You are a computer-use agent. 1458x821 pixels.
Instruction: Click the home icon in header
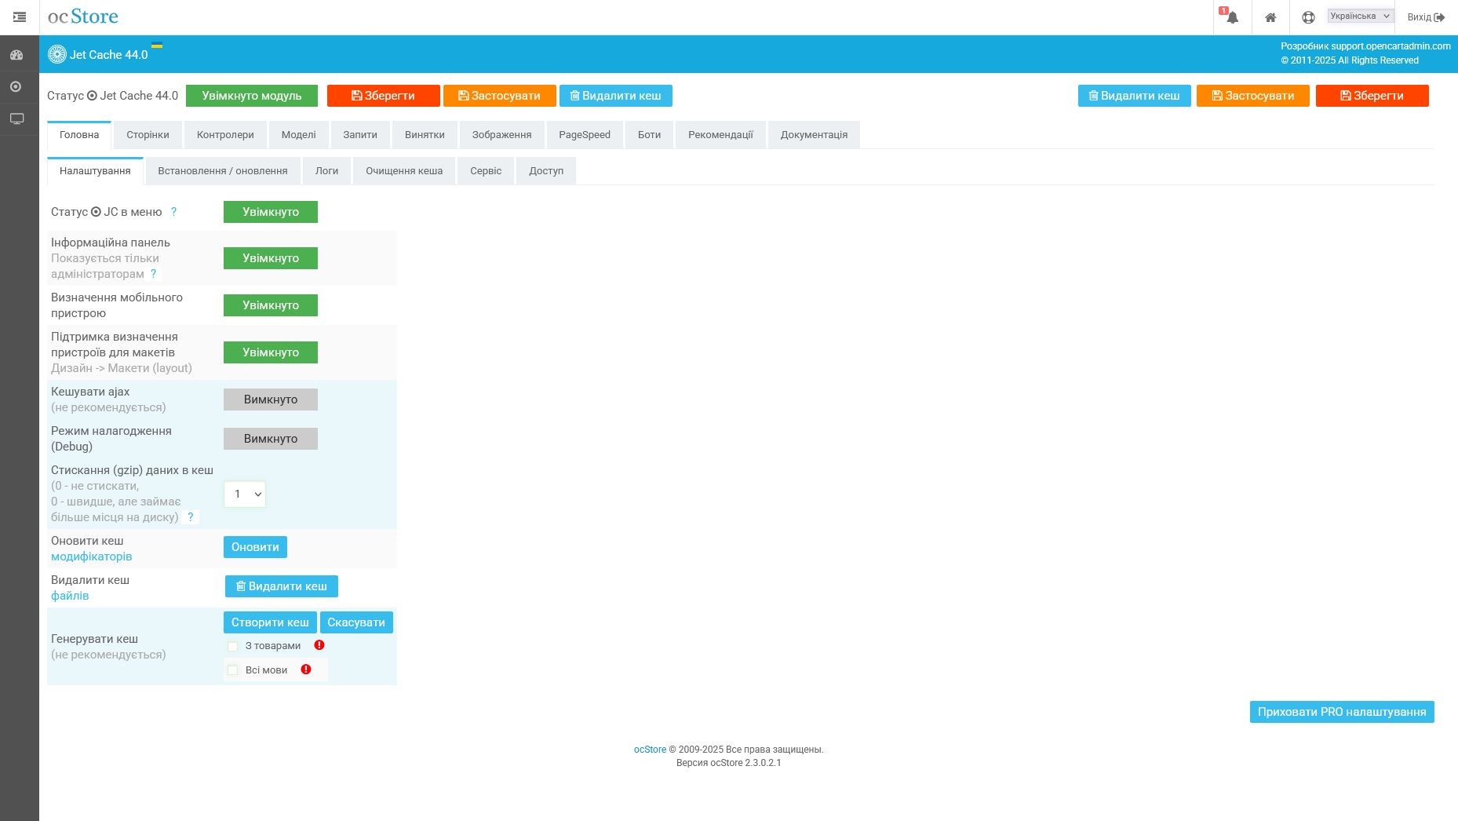tap(1270, 17)
